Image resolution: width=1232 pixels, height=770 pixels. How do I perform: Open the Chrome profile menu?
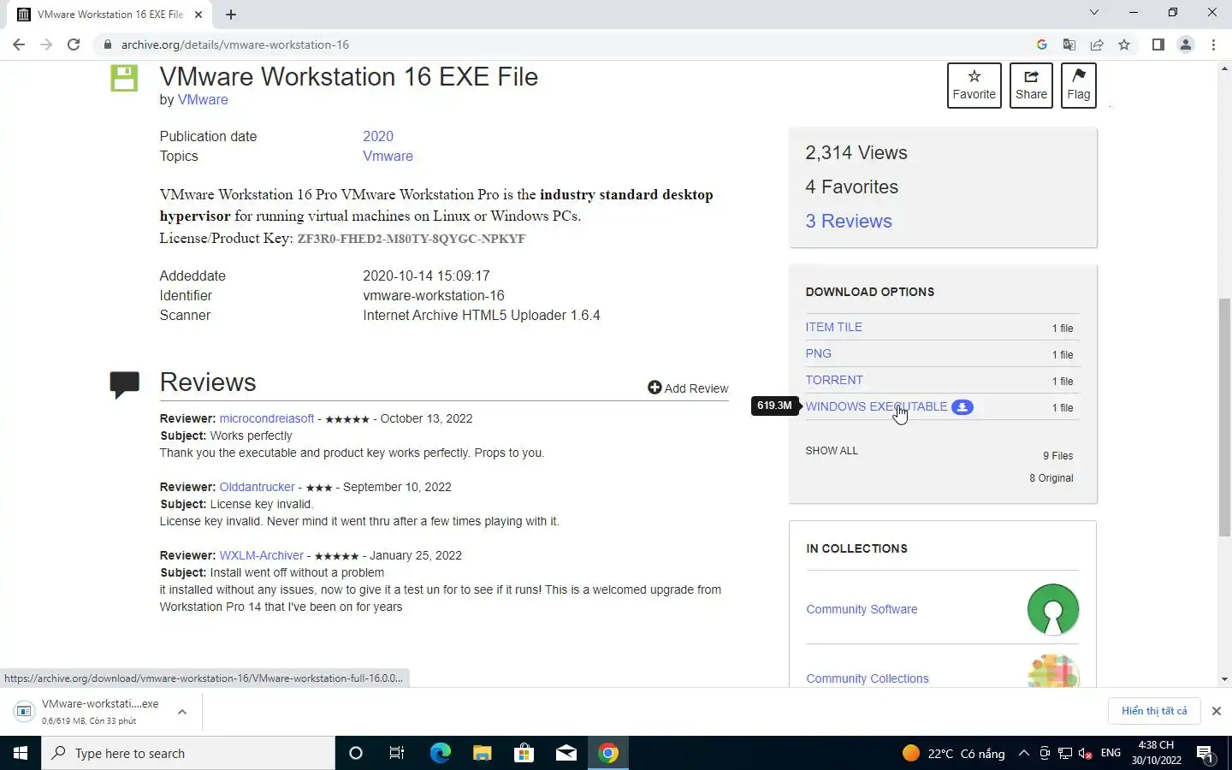coord(1186,44)
